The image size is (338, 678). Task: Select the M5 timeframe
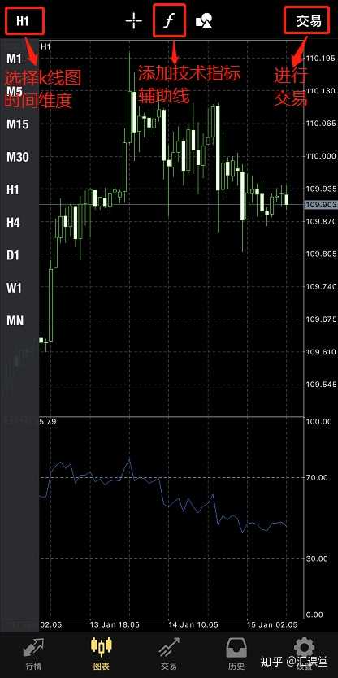pyautogui.click(x=15, y=92)
